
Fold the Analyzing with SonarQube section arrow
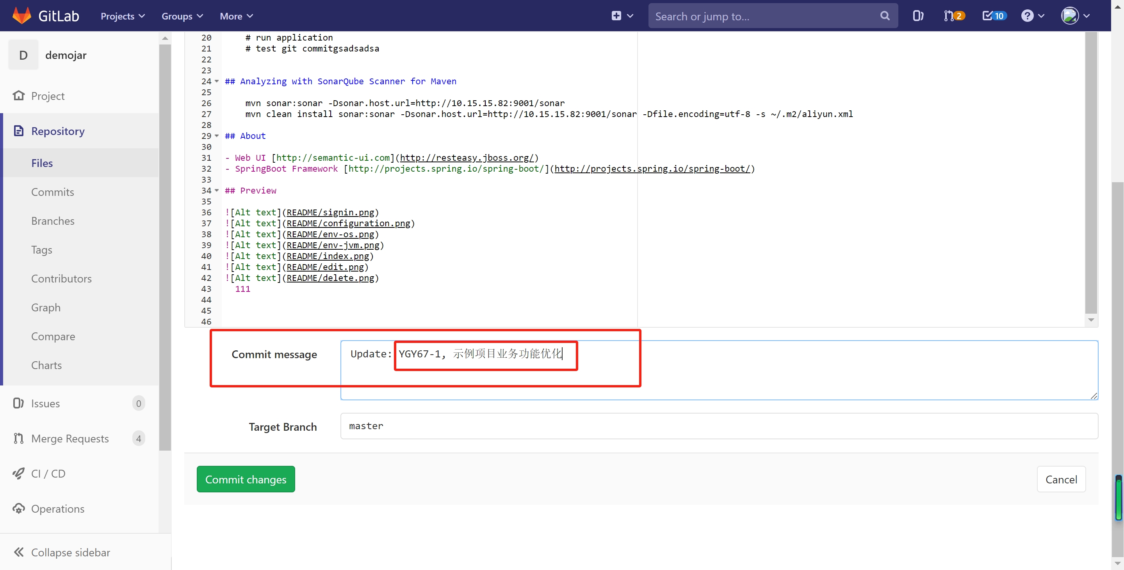tap(217, 81)
